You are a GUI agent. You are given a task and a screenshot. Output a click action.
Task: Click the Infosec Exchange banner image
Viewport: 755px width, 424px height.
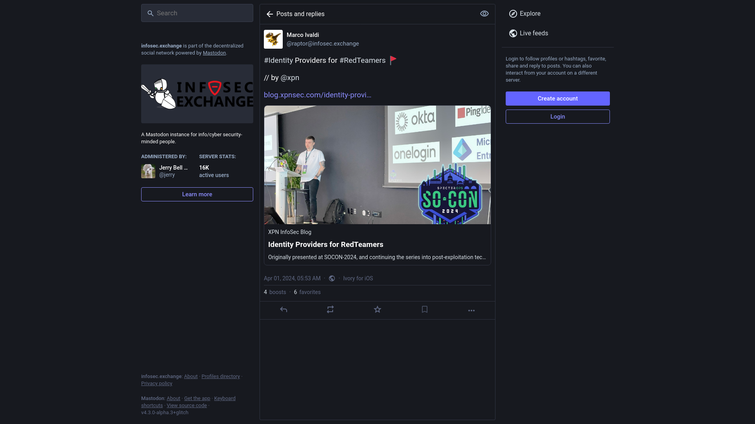click(197, 94)
